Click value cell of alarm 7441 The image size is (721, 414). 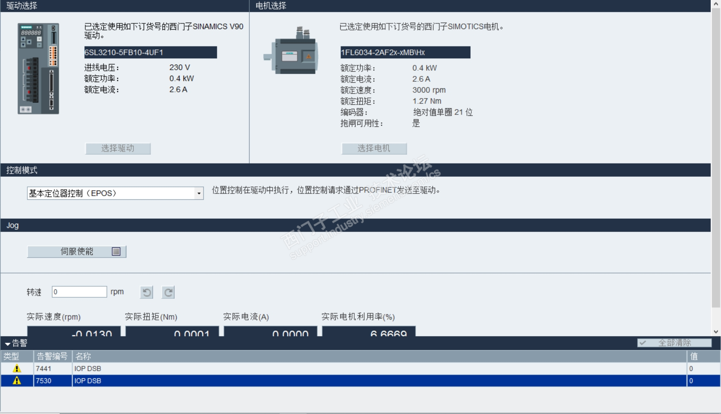[704, 368]
